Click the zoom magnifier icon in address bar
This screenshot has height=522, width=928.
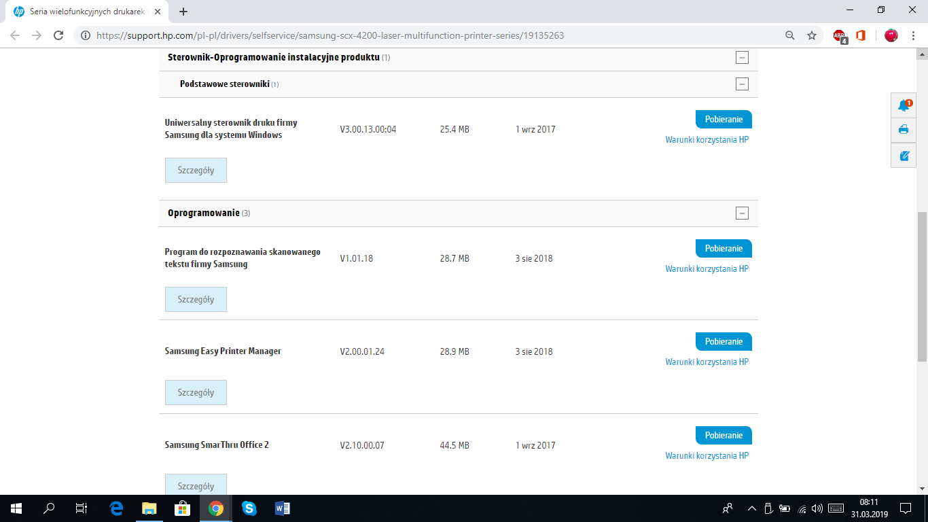pos(789,35)
